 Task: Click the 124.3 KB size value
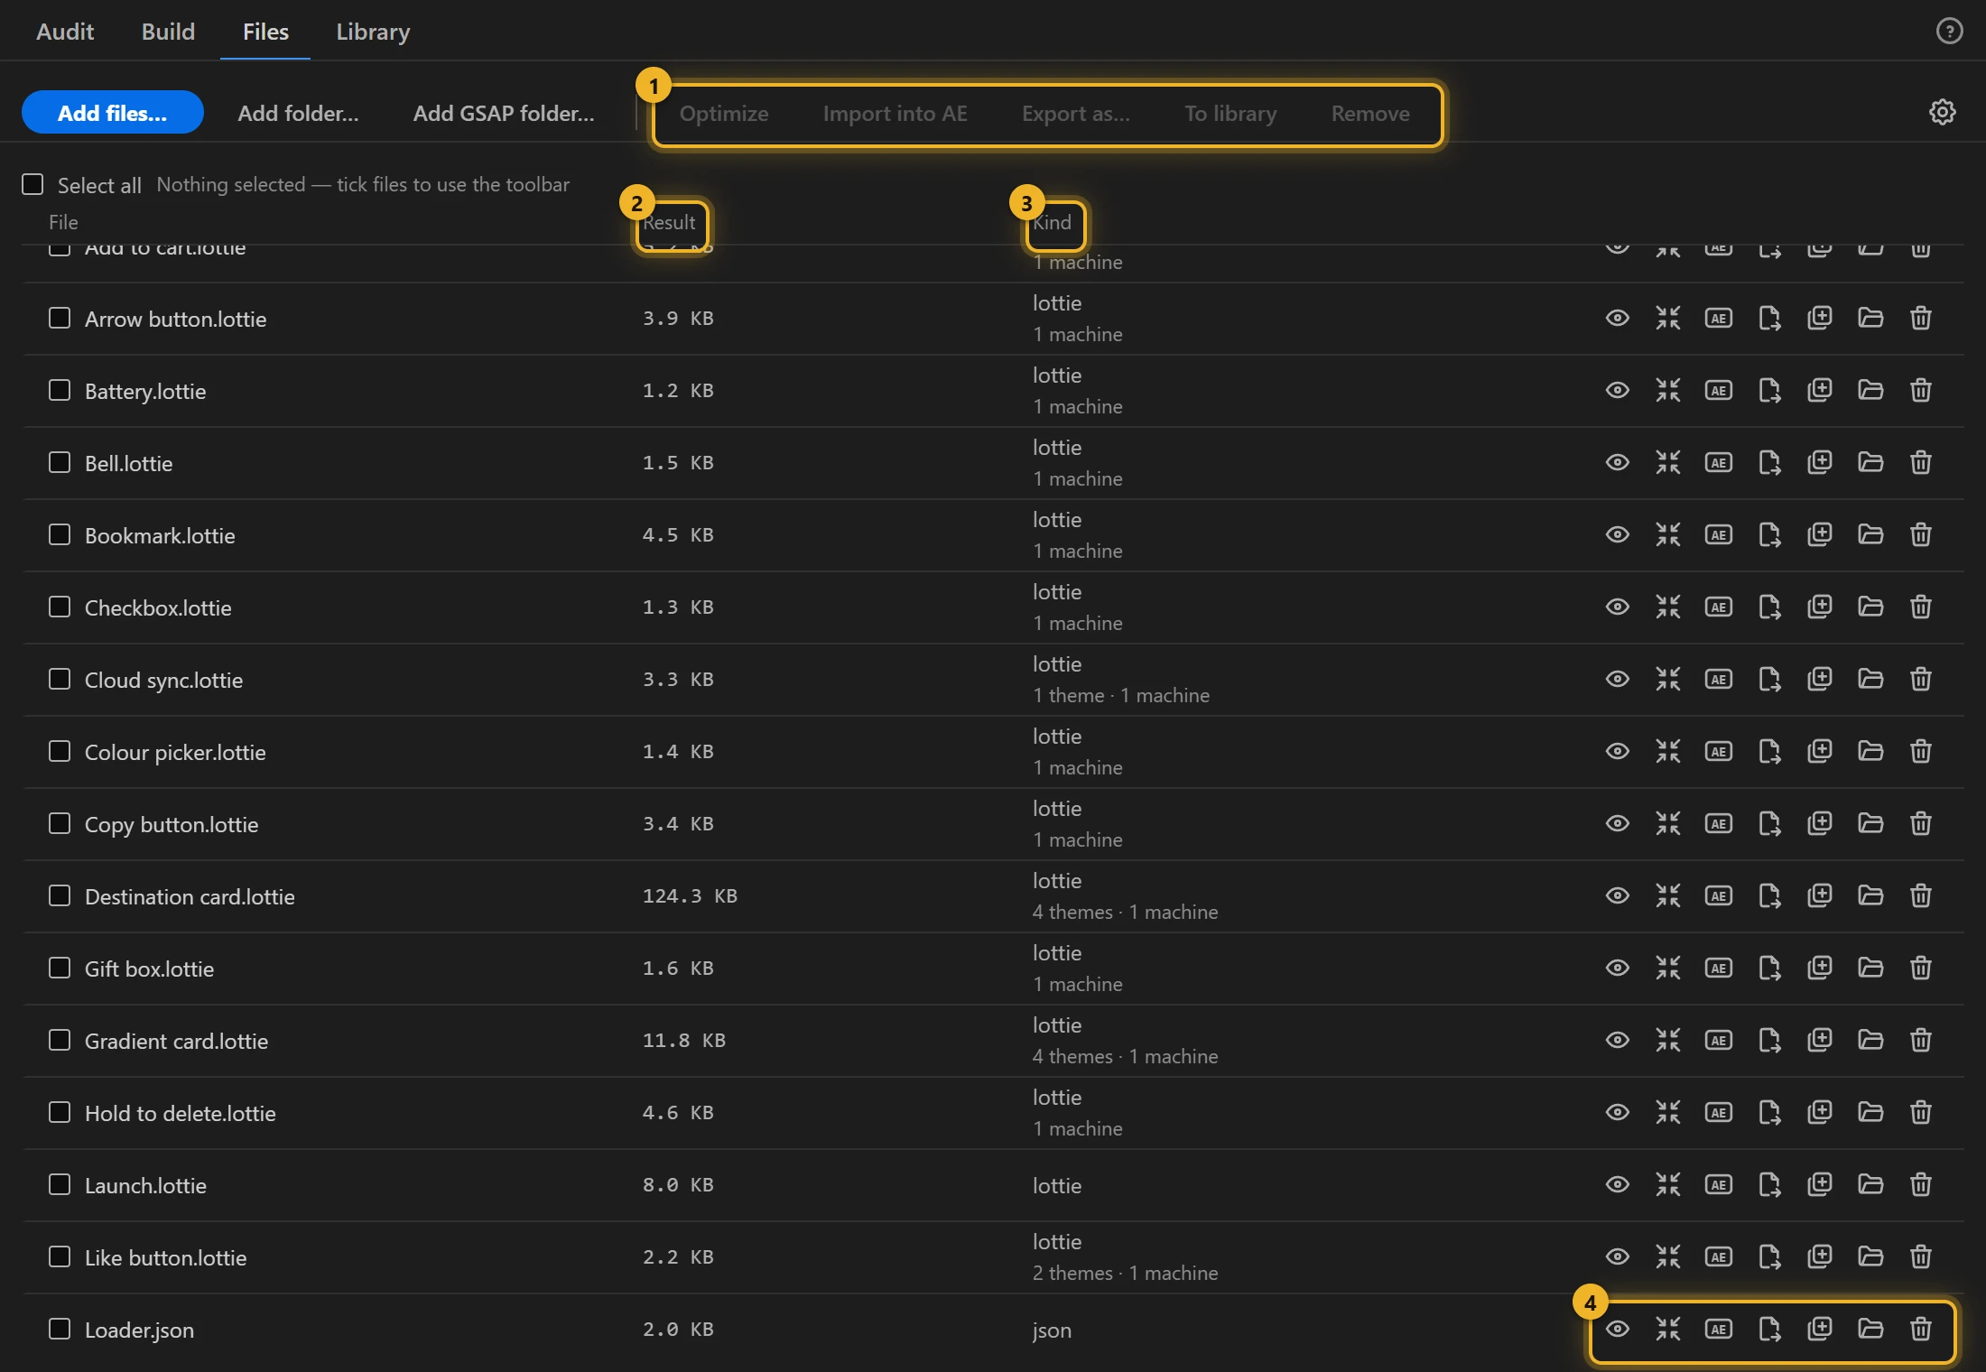(690, 895)
